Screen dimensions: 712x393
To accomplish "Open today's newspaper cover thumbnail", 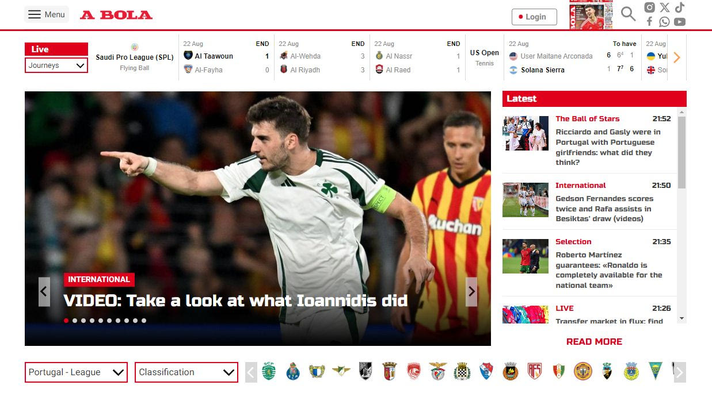I will [591, 15].
